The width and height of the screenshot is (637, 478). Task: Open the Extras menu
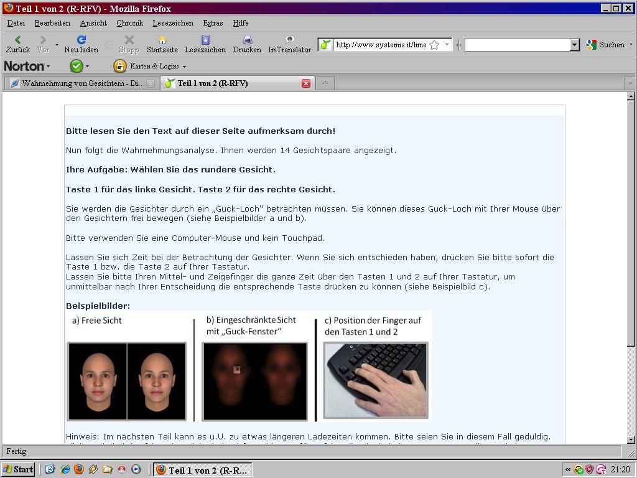point(213,23)
